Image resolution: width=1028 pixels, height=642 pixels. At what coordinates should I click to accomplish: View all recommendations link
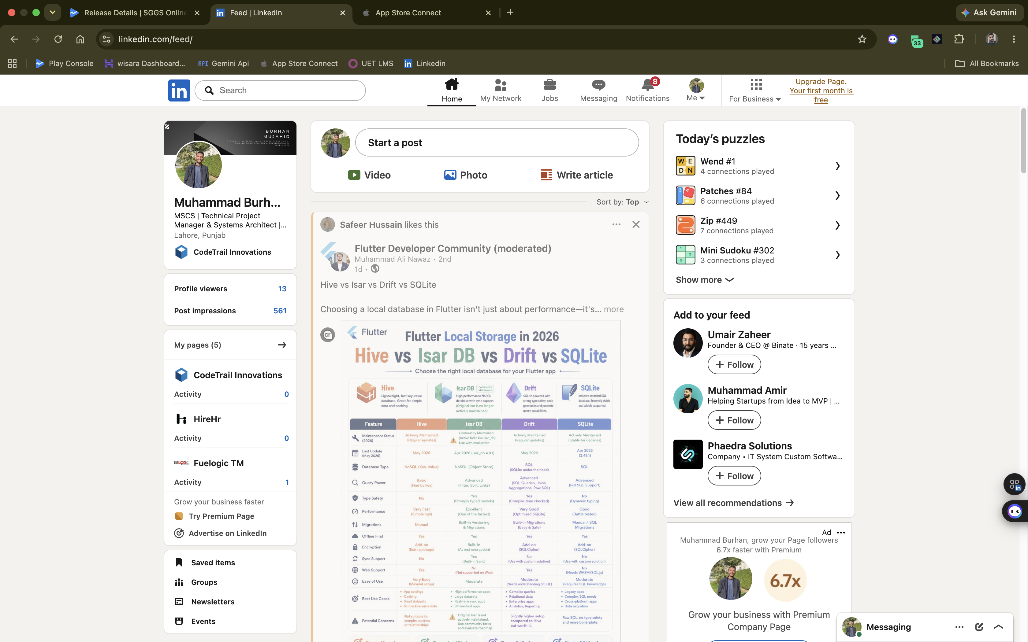click(734, 503)
